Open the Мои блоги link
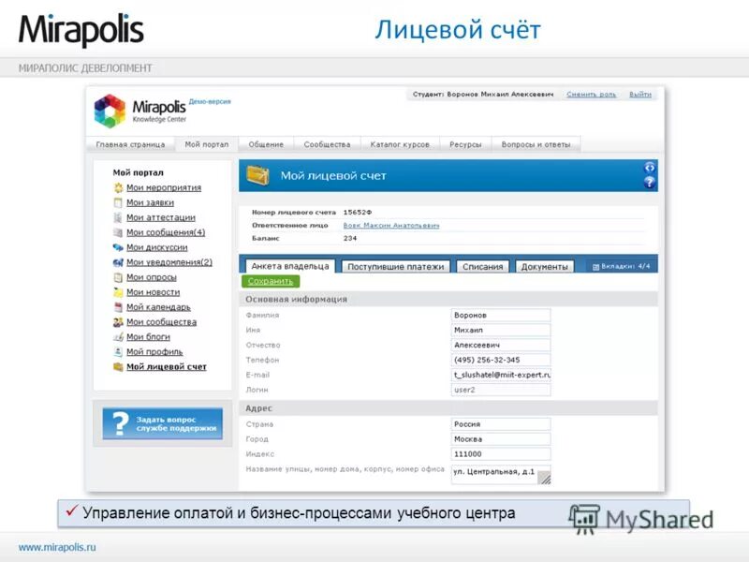 [148, 337]
